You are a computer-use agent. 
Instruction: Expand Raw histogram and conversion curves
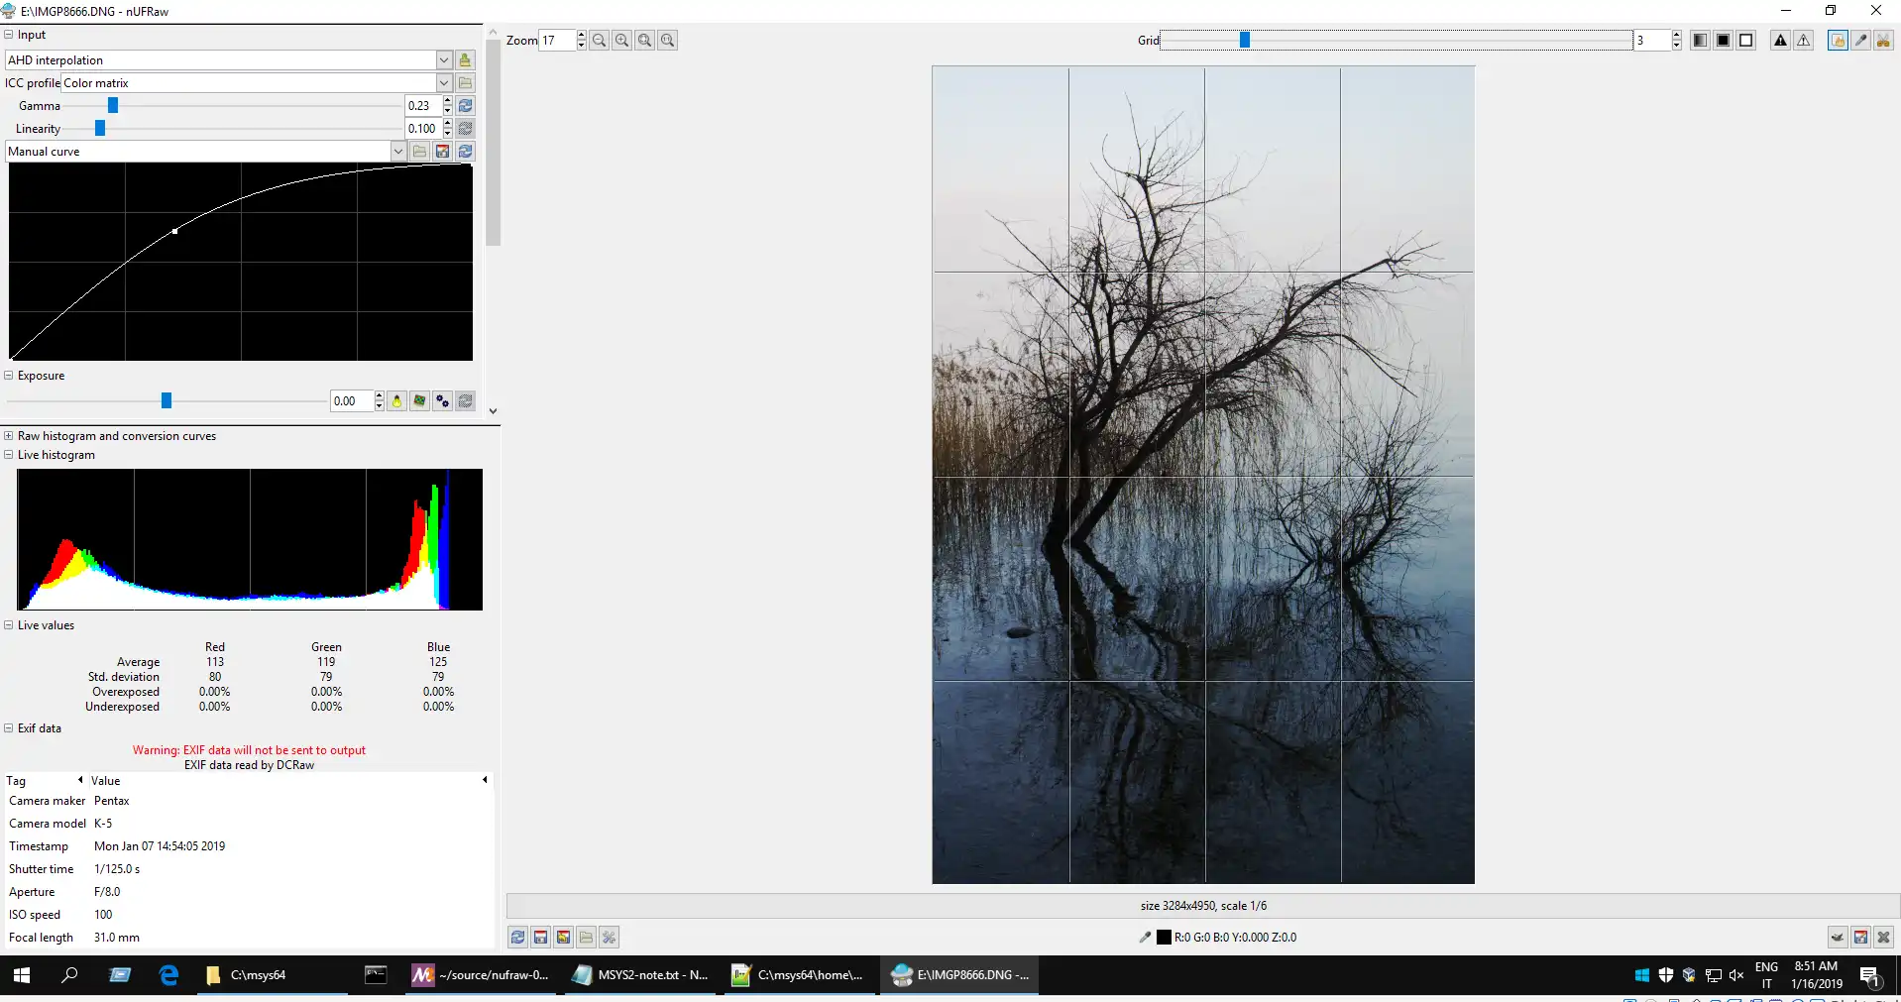(x=9, y=436)
